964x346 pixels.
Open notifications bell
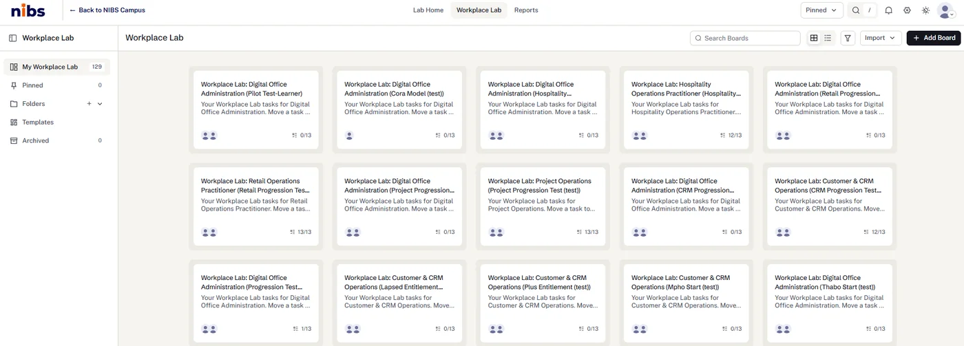coord(888,10)
